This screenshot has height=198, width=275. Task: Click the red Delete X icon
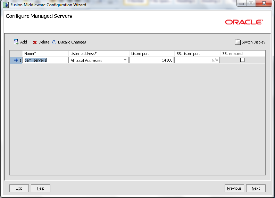click(x=35, y=42)
